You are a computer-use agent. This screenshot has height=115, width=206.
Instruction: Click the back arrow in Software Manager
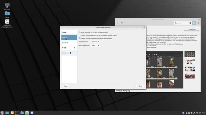[117, 23]
